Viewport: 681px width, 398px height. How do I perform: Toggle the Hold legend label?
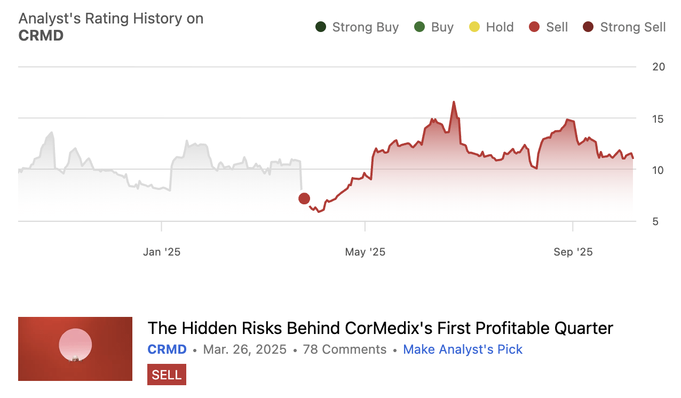(500, 27)
